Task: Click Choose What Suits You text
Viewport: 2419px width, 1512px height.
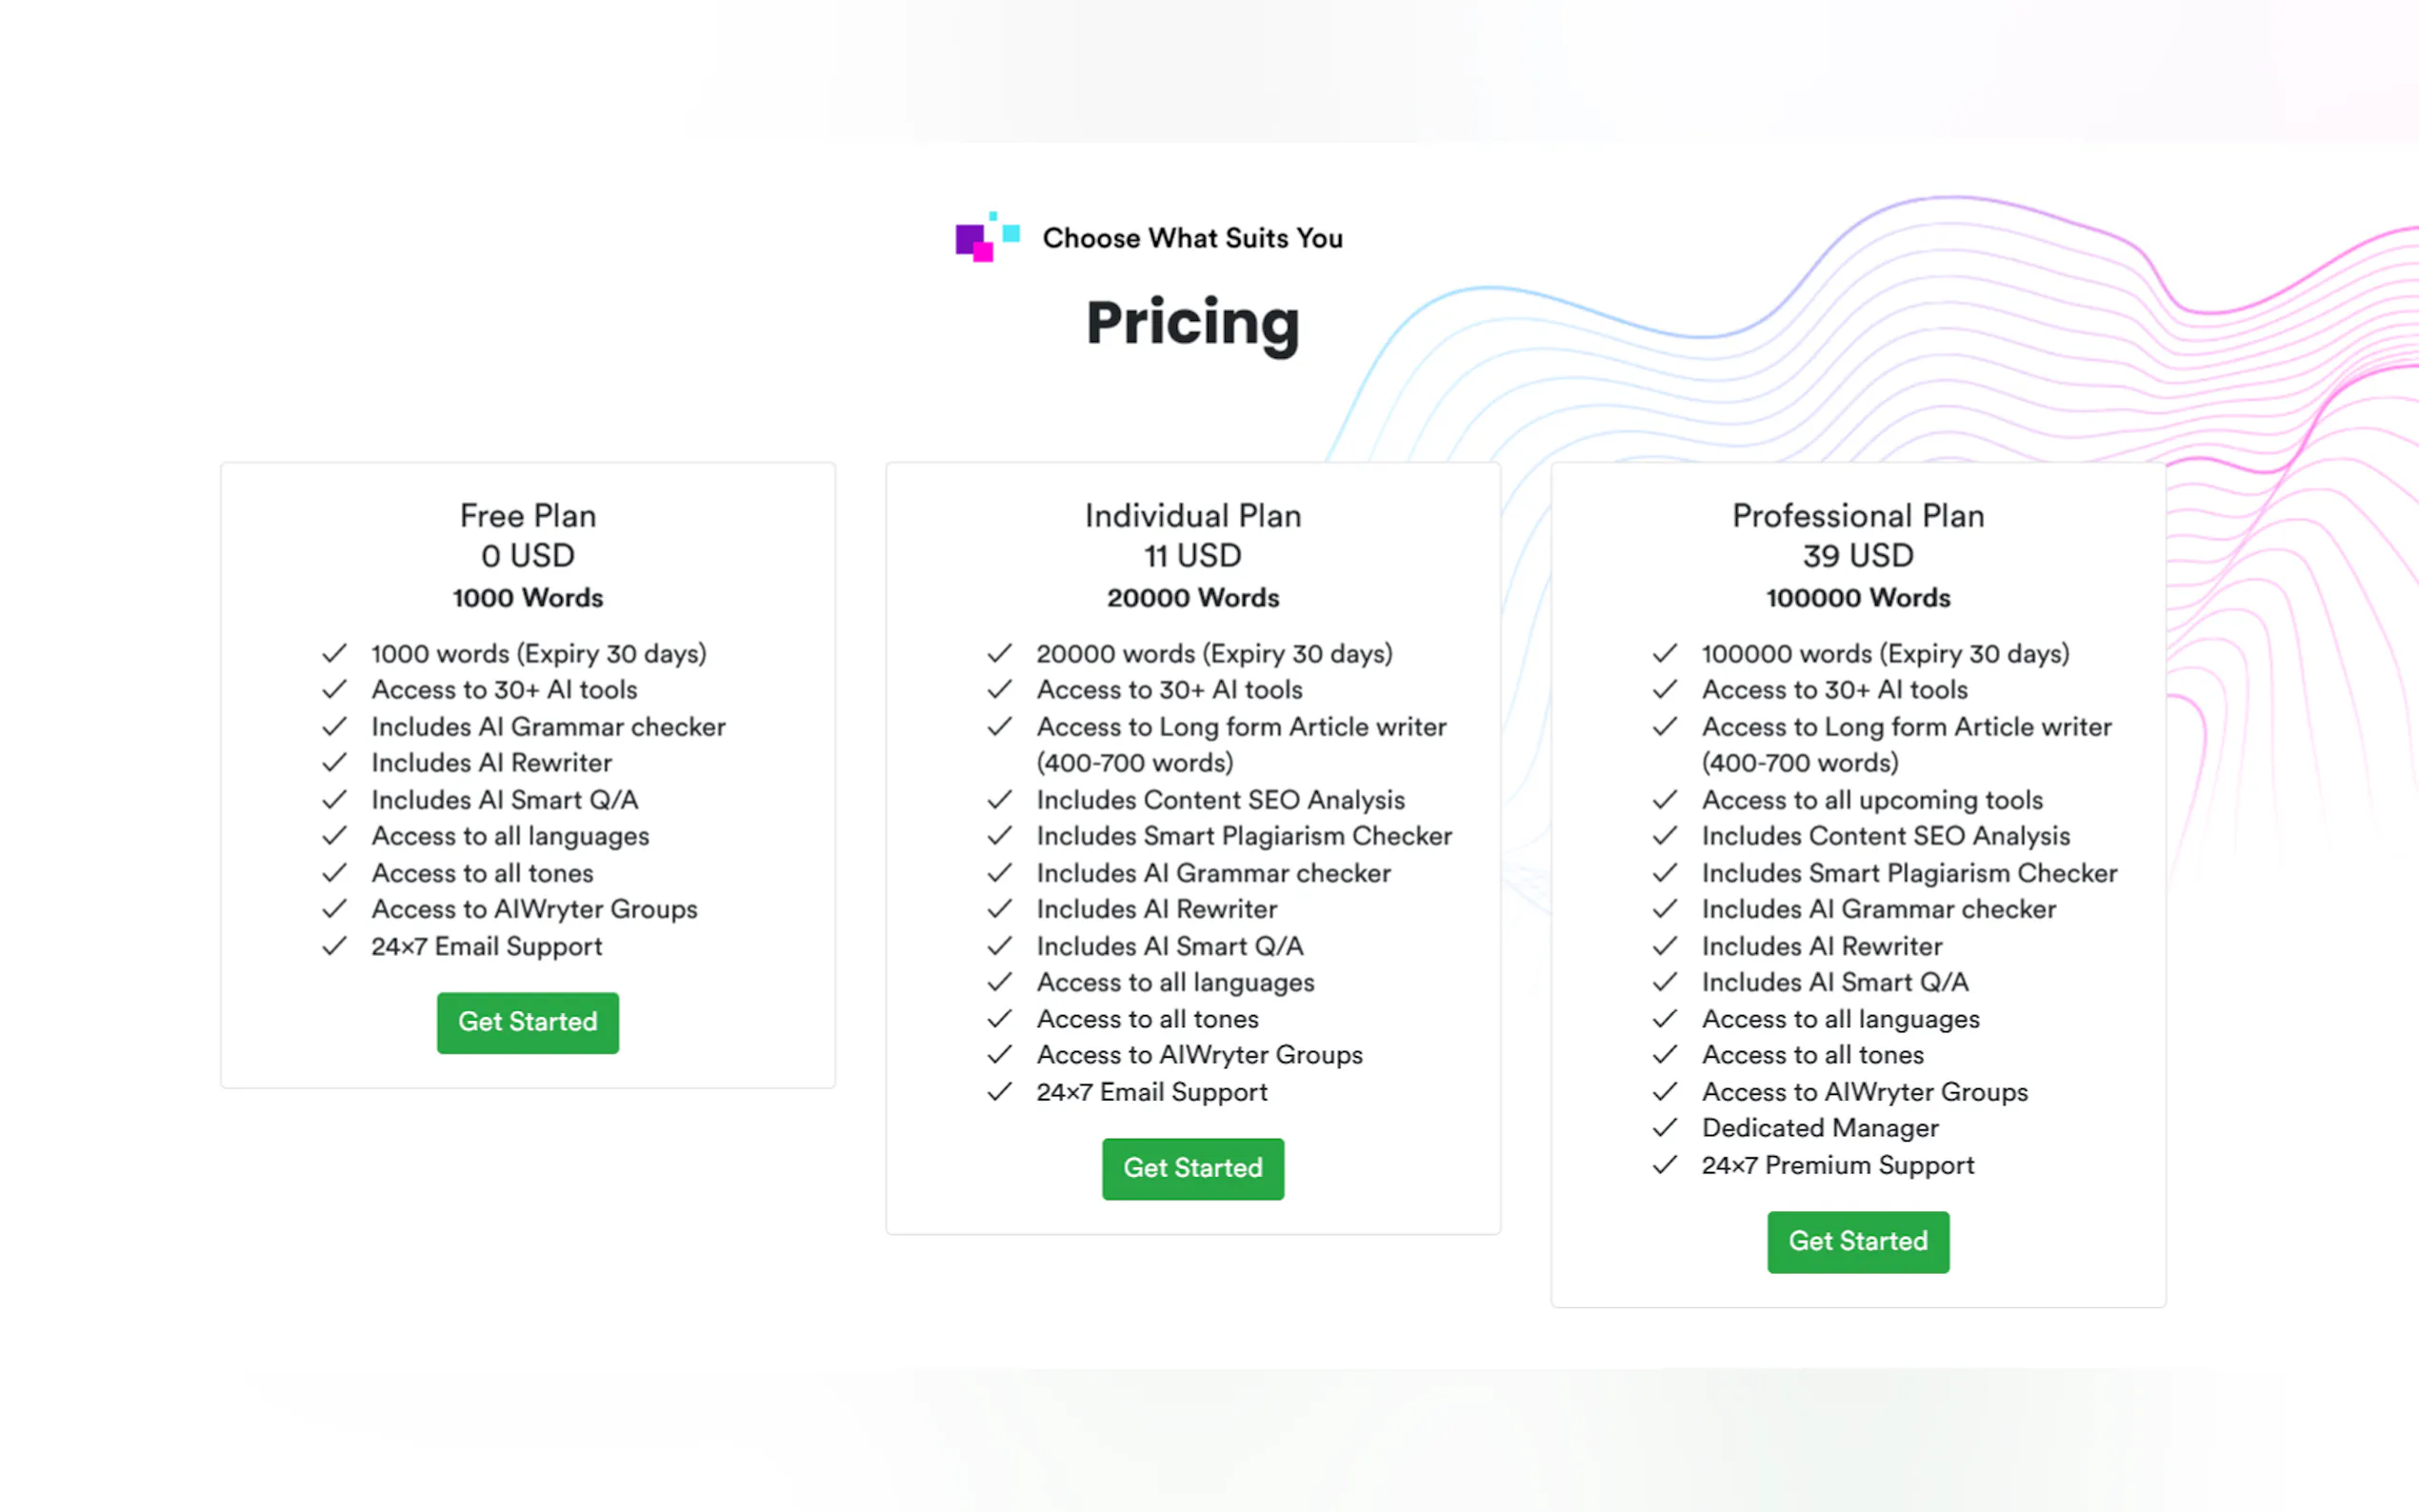Action: [x=1192, y=238]
